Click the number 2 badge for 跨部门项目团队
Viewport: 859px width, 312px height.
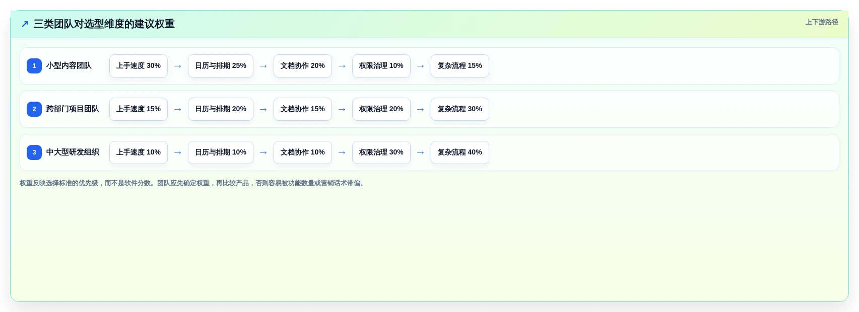click(34, 109)
